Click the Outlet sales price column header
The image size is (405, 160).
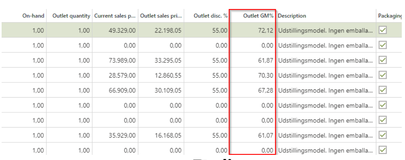click(x=161, y=16)
